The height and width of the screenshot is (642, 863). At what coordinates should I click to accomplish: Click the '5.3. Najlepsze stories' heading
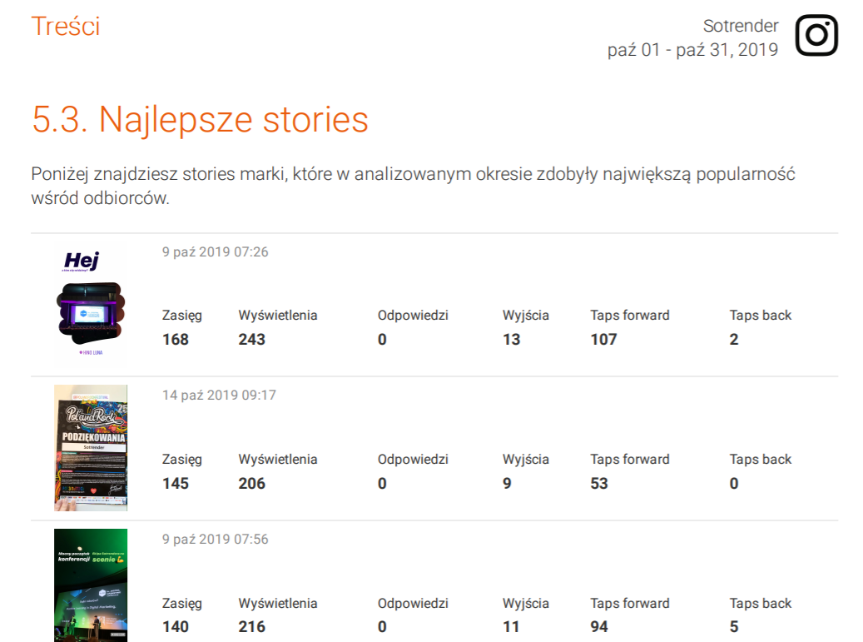[x=200, y=119]
